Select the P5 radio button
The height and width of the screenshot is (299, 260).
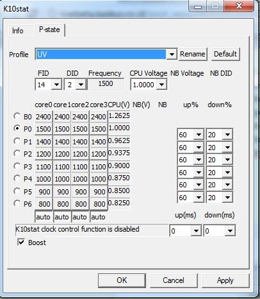[17, 191]
